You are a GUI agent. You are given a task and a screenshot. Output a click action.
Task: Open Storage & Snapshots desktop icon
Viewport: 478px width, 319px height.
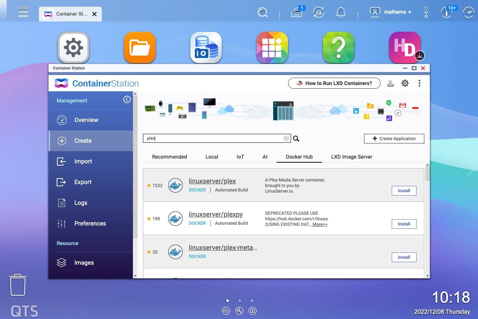pyautogui.click(x=206, y=48)
